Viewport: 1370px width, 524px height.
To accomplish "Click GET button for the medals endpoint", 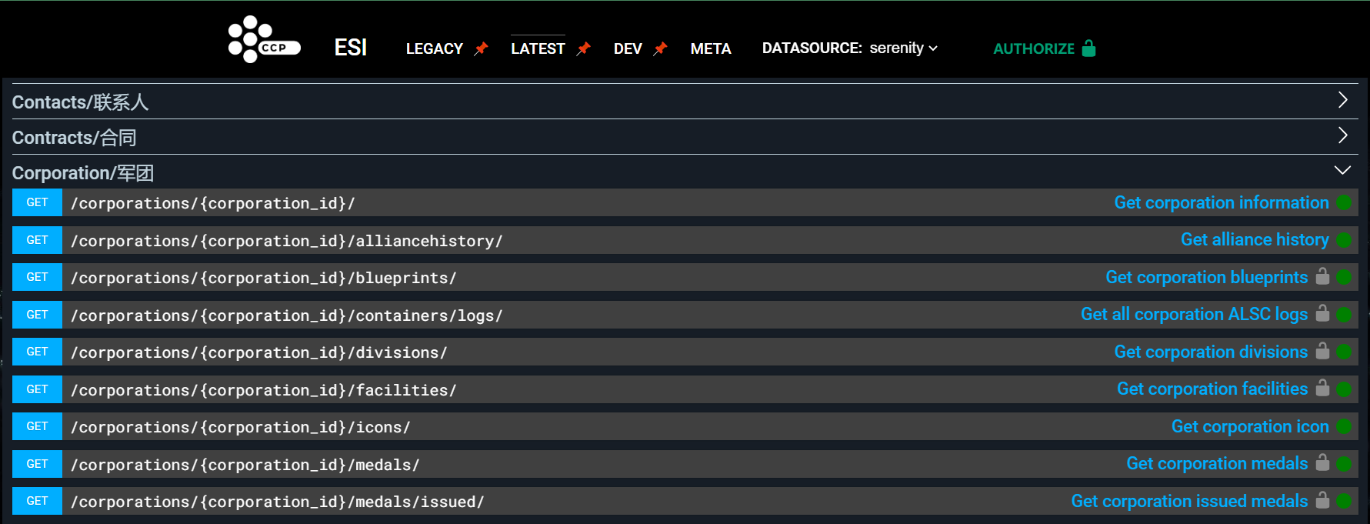I will click(x=37, y=464).
